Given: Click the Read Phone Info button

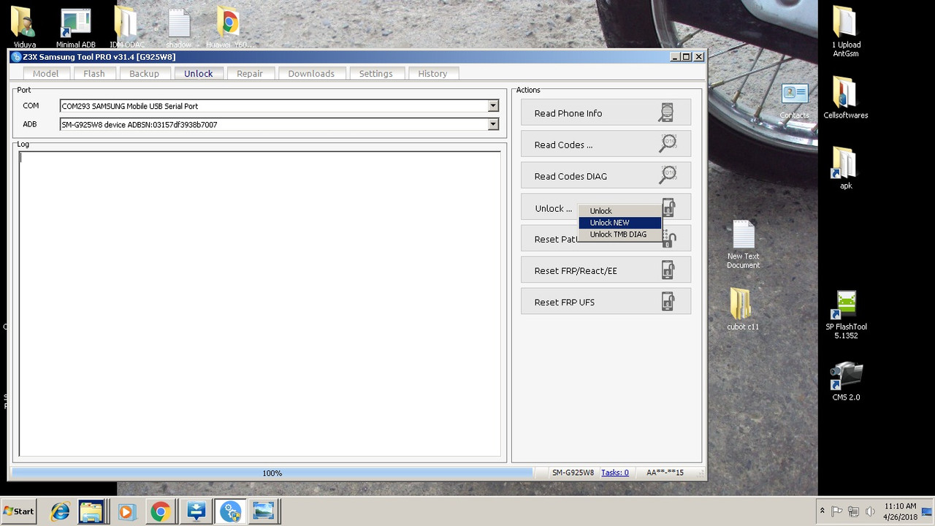Looking at the screenshot, I should point(606,113).
